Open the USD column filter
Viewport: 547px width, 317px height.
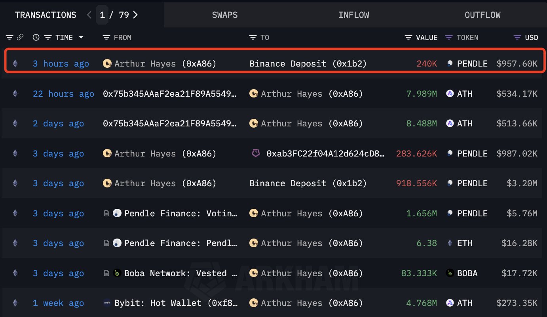[x=517, y=38]
